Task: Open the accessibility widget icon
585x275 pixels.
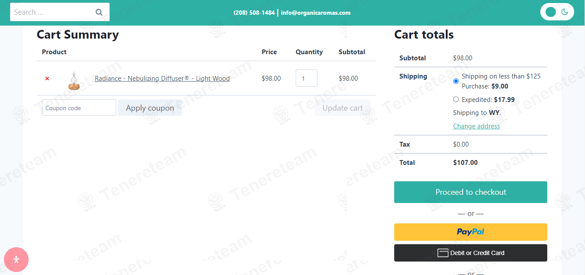Action: [x=16, y=260]
